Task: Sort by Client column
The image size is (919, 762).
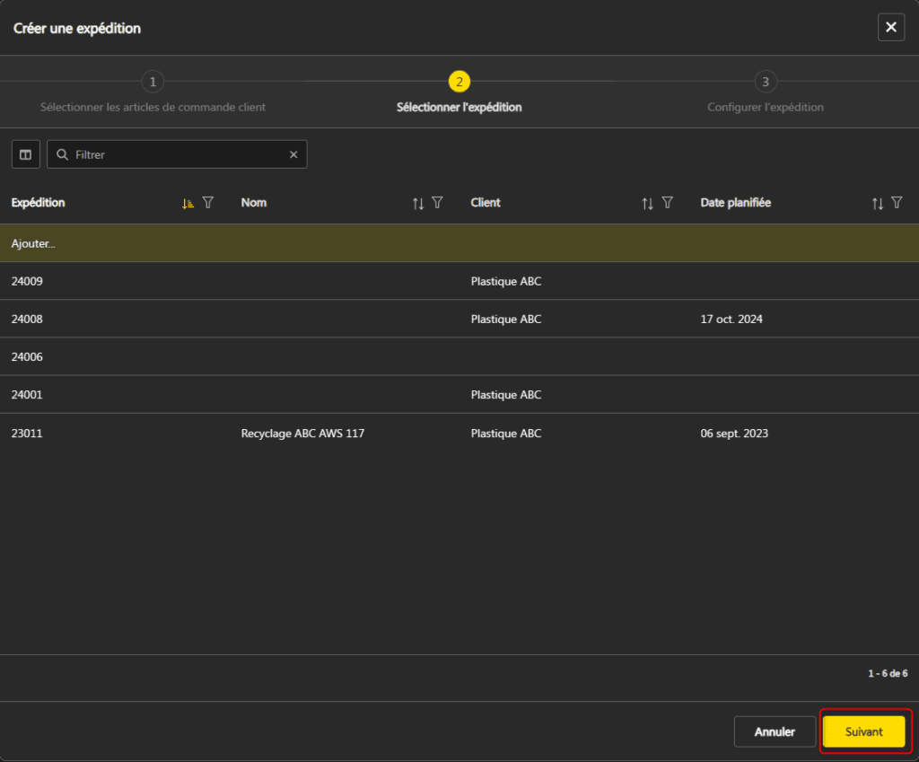Action: pos(647,204)
